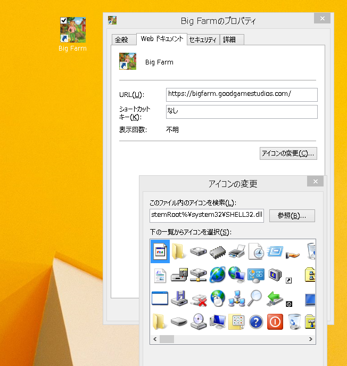This screenshot has height=366, width=347.
Task: Close the Big Farmのプロパティ window
Action: pyautogui.click(x=323, y=18)
